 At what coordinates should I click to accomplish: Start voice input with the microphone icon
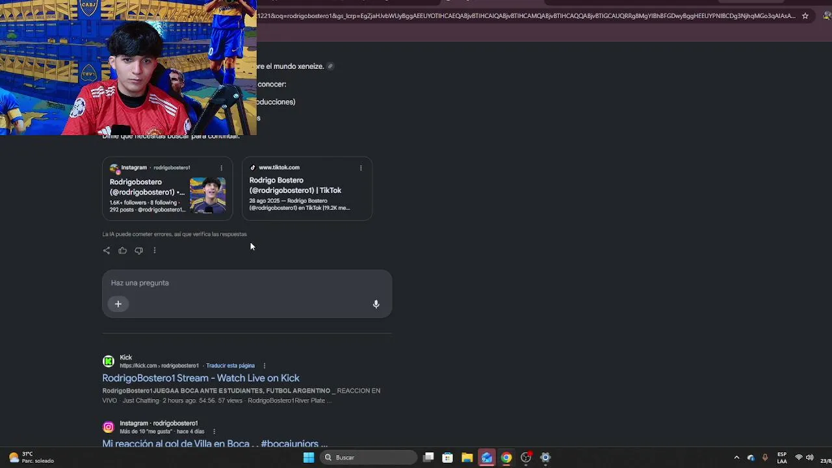[376, 304]
